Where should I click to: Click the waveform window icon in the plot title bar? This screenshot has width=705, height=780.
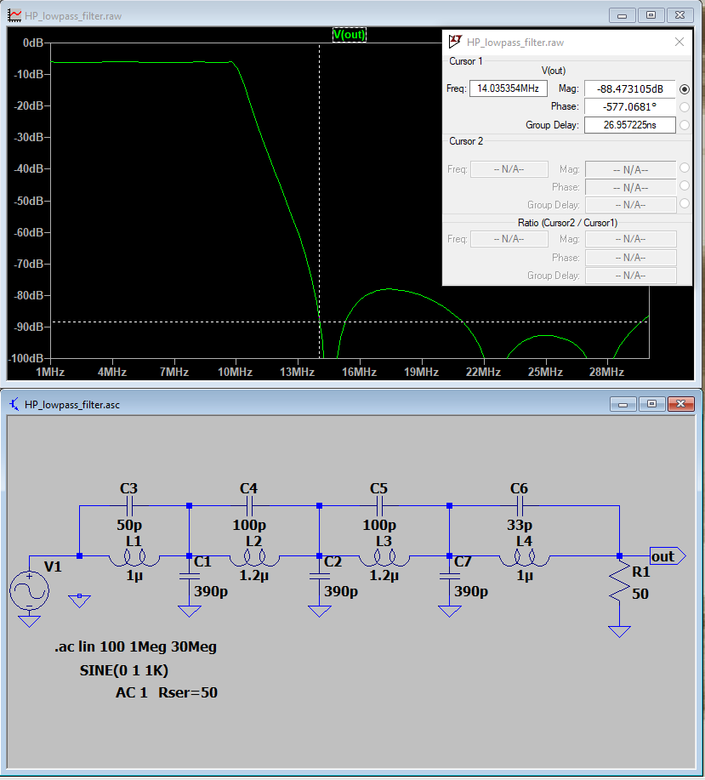click(15, 15)
